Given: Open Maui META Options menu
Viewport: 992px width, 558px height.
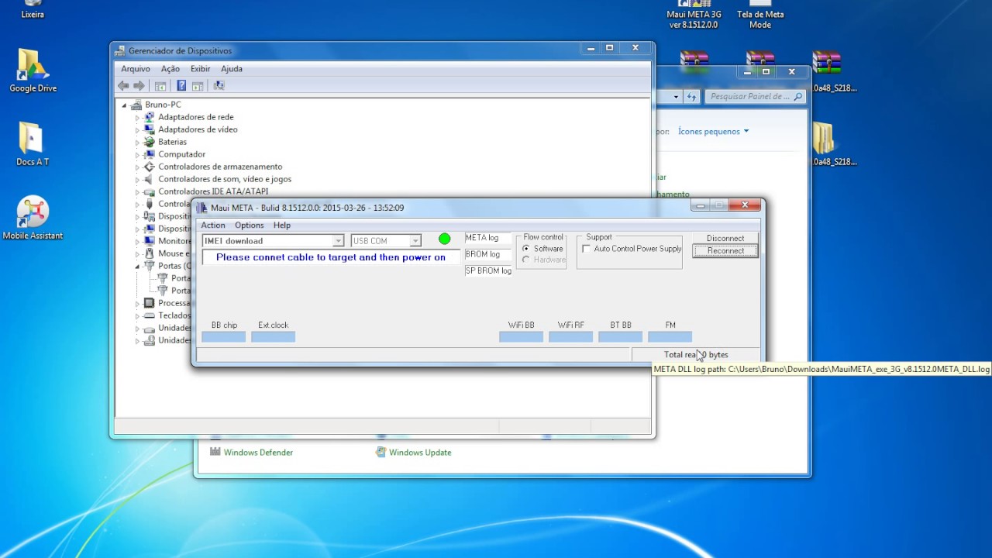Looking at the screenshot, I should tap(250, 226).
